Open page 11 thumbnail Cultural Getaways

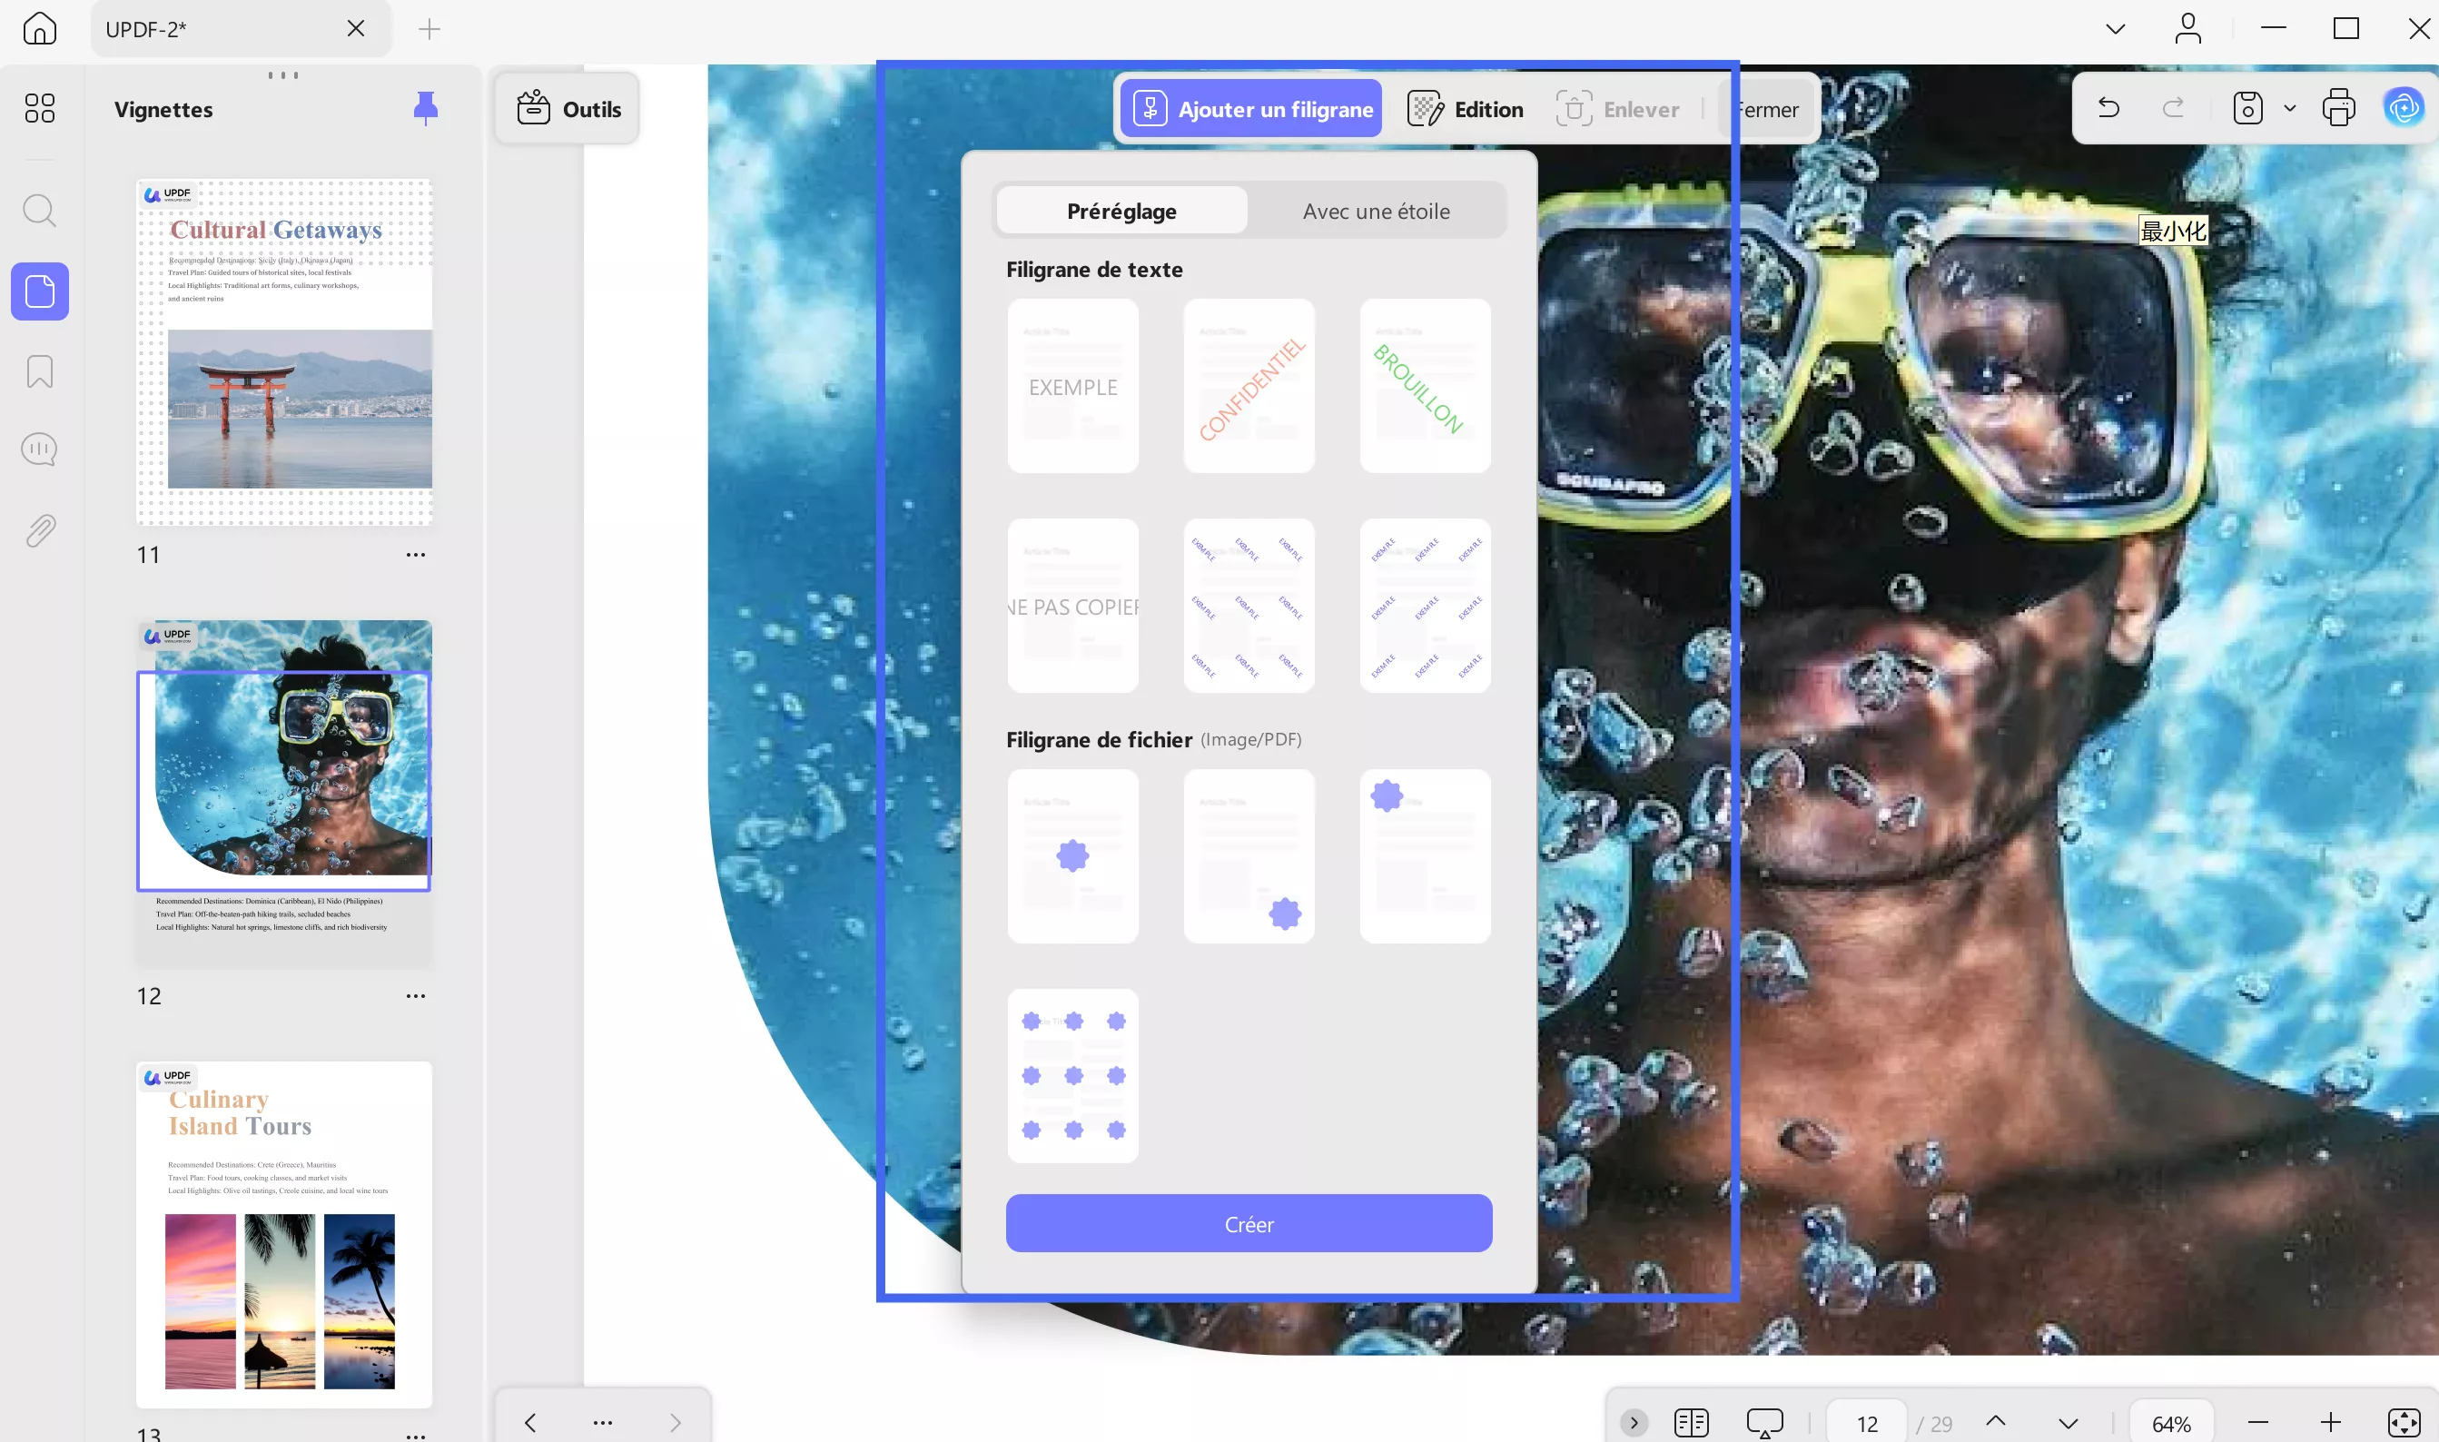click(x=283, y=351)
